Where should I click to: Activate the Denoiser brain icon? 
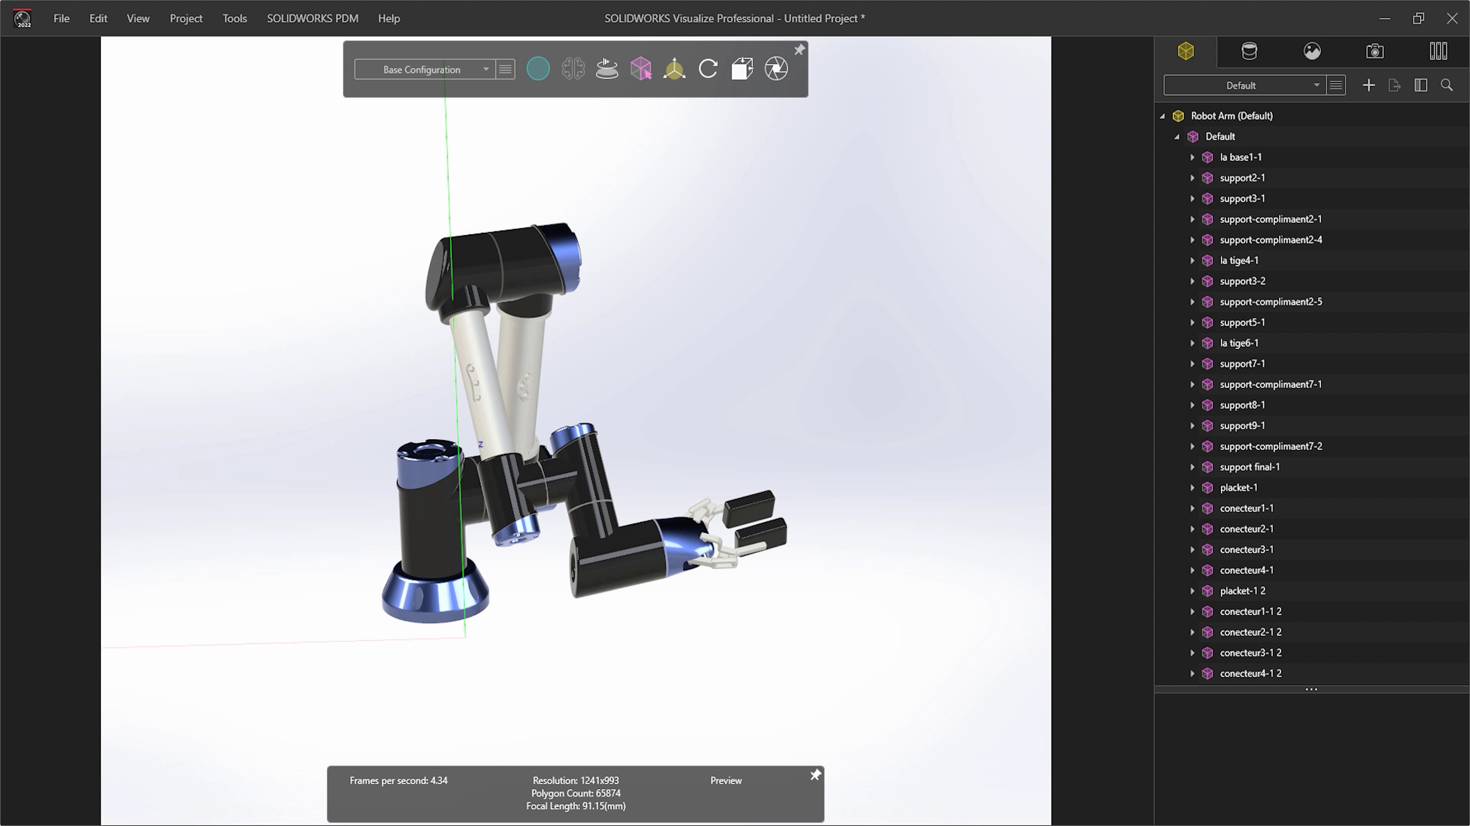click(573, 68)
